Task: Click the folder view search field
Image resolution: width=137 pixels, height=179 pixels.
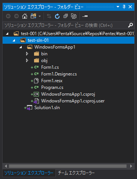Action: point(66,25)
